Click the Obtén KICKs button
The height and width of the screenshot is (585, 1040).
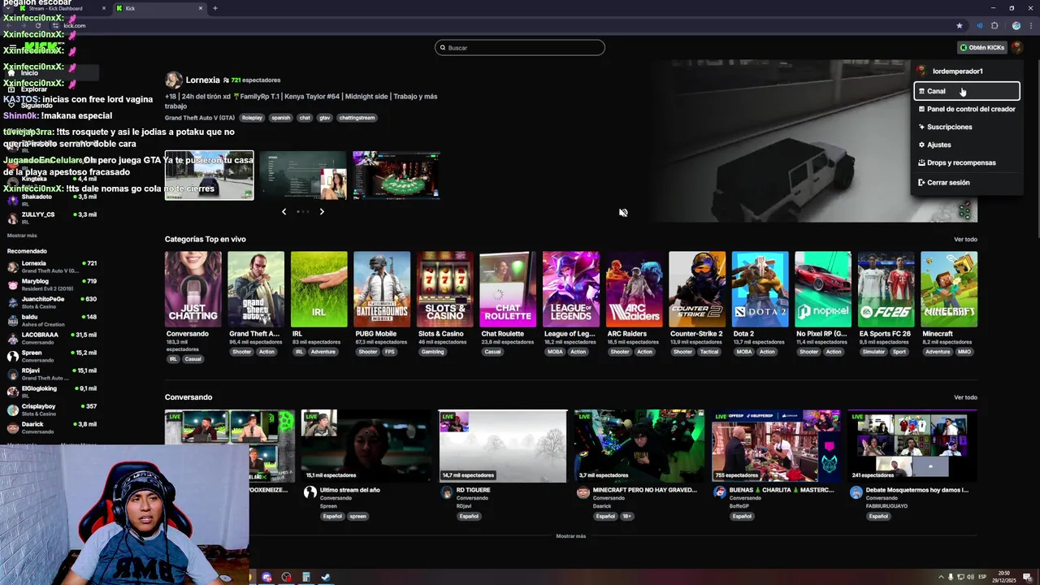click(982, 47)
